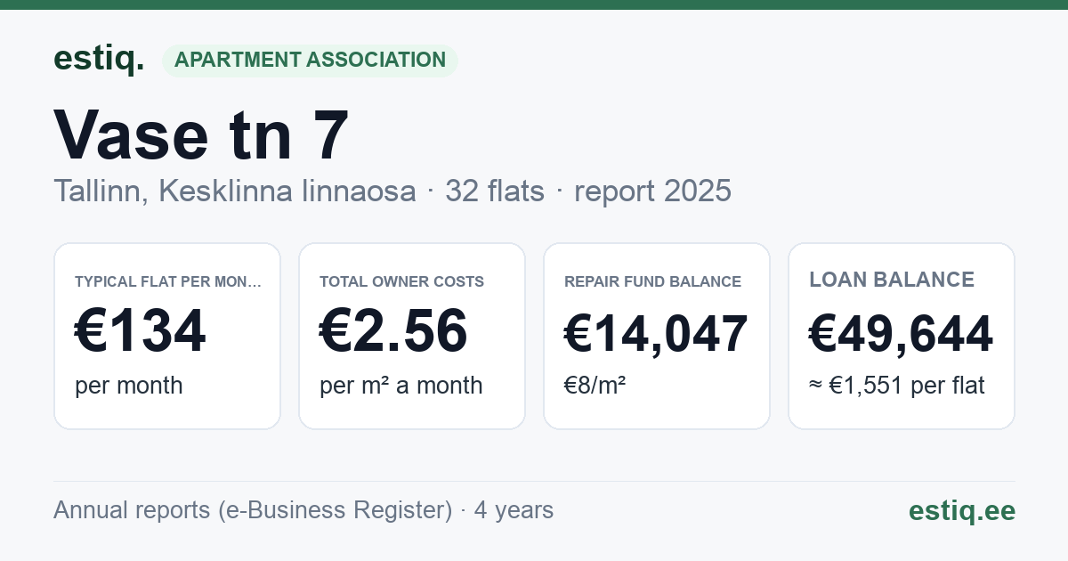Click the REPAIR FUND BALANCE label
Image resolution: width=1068 pixels, height=561 pixels.
tap(652, 281)
